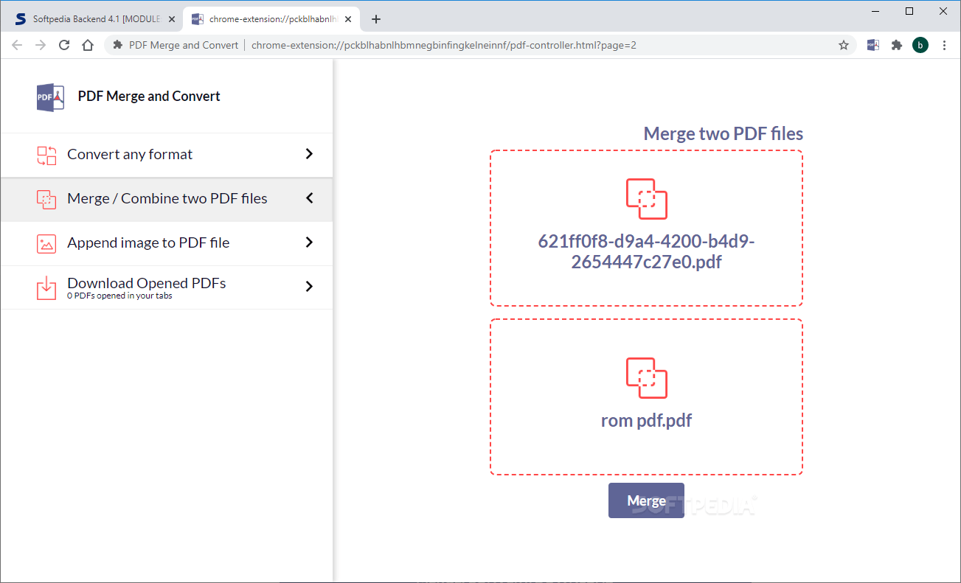
Task: Collapse the Merge/Combine two PDF files section
Action: 309,199
